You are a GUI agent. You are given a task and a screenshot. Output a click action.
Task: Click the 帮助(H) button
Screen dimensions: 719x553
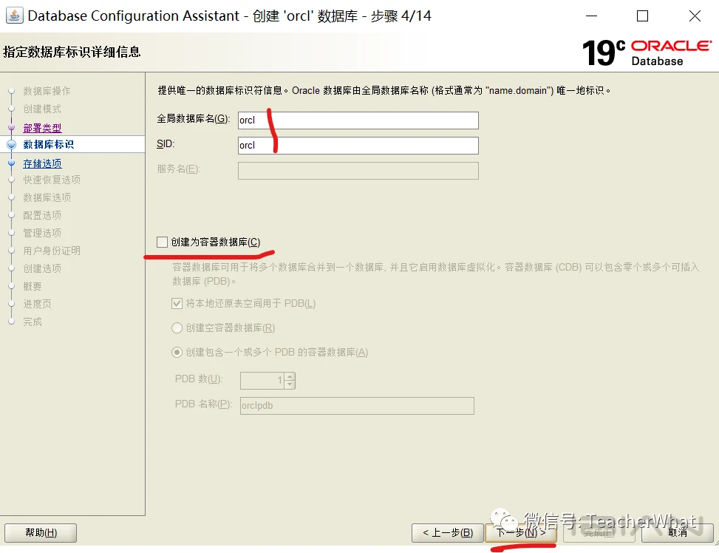click(x=41, y=533)
